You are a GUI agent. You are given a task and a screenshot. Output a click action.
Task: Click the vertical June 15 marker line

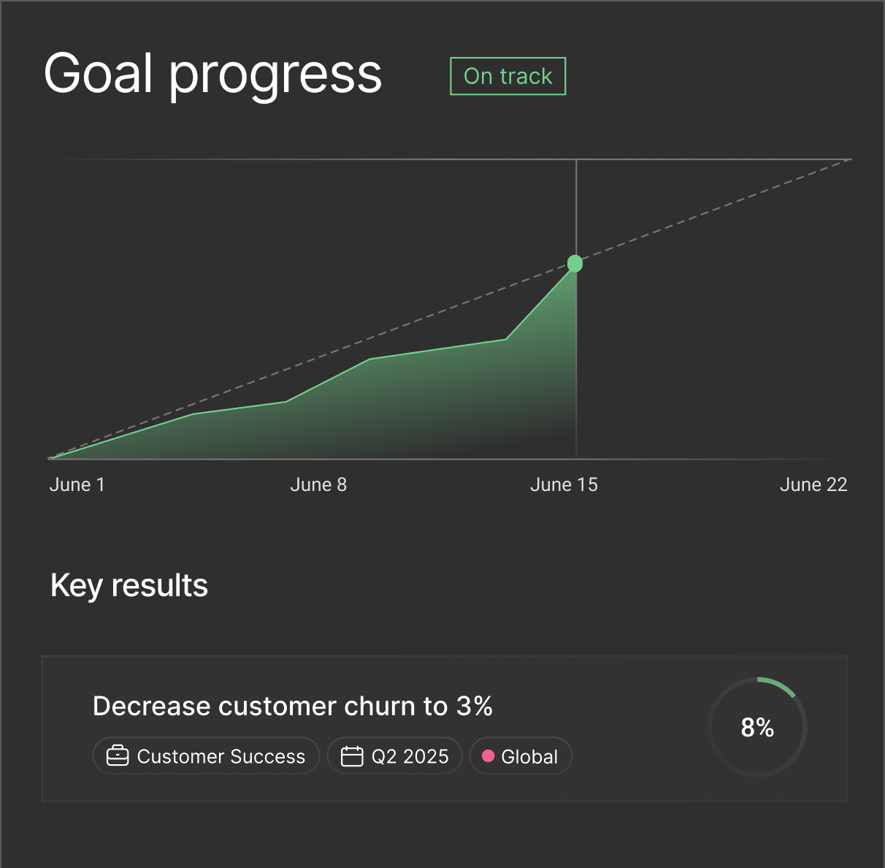[x=576, y=365]
